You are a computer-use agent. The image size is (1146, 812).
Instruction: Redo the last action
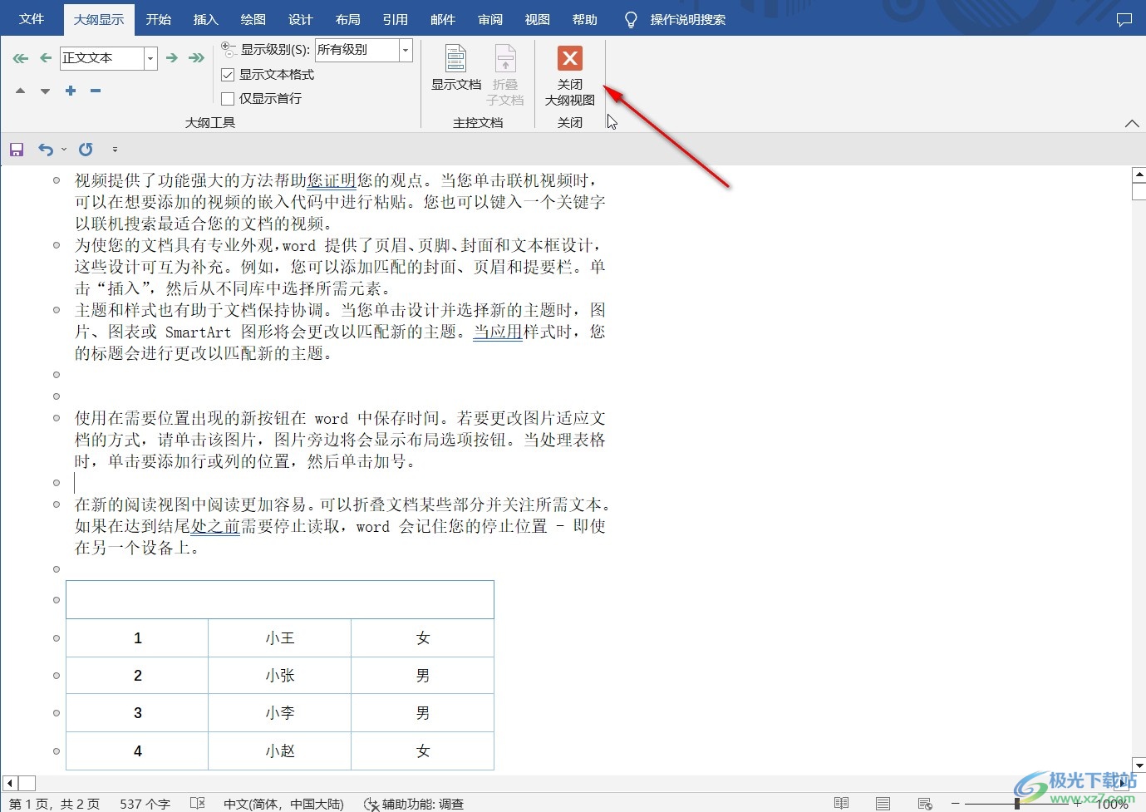pyautogui.click(x=86, y=150)
